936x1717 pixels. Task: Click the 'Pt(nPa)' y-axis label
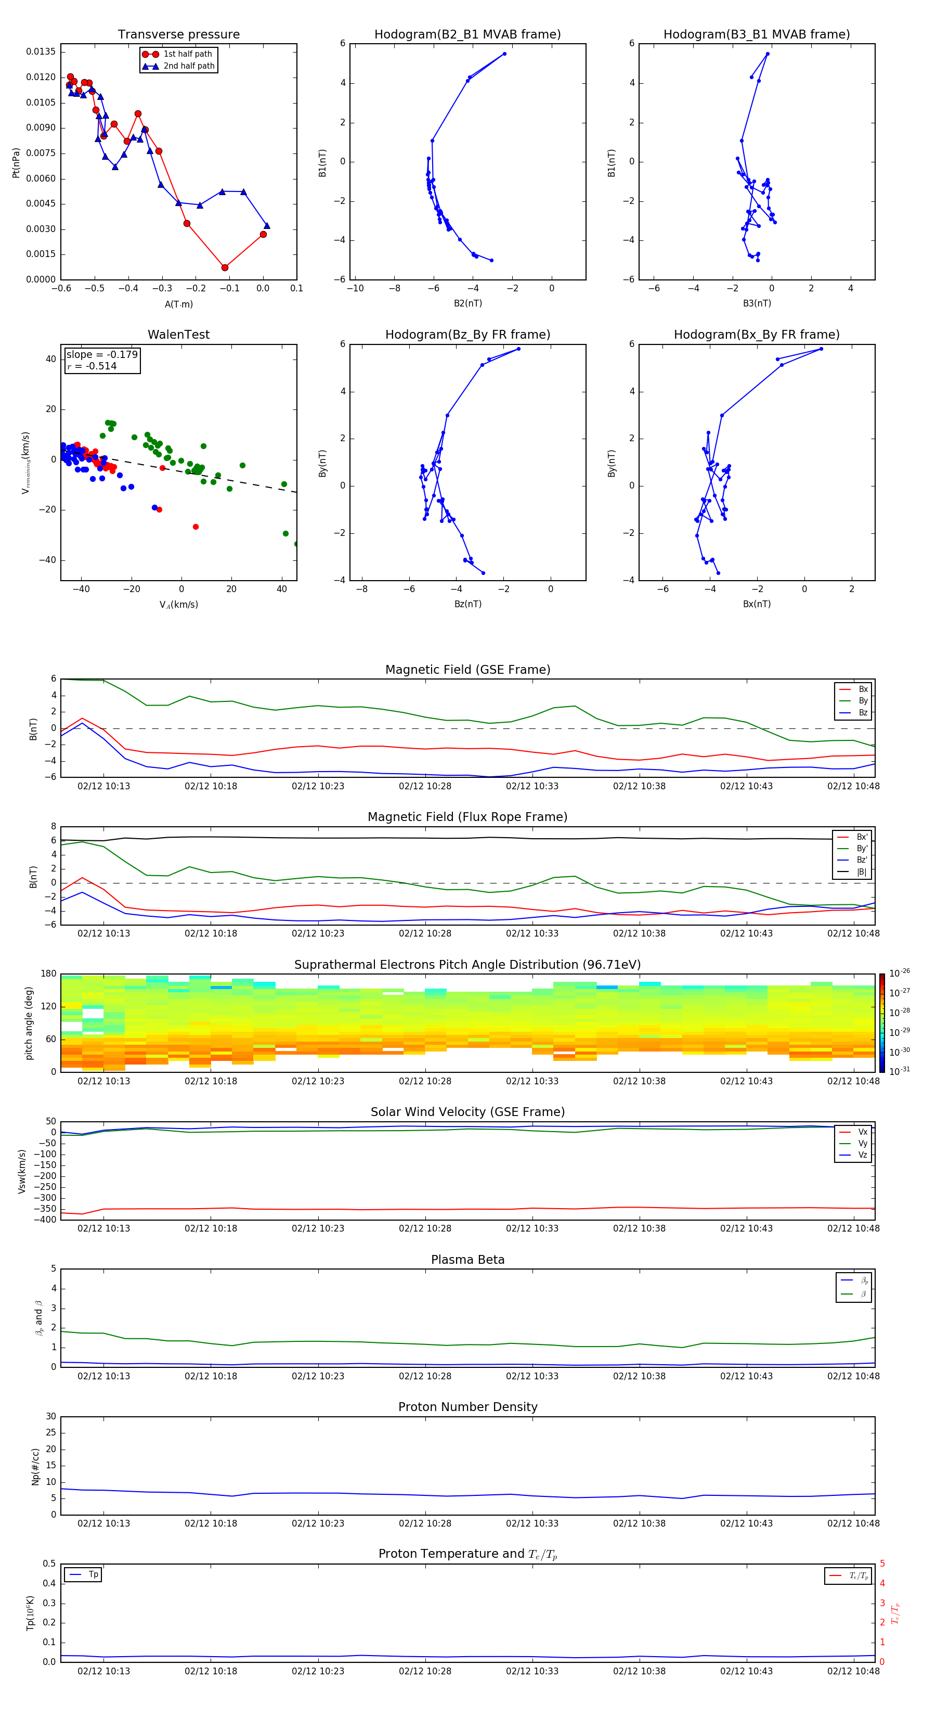16,163
